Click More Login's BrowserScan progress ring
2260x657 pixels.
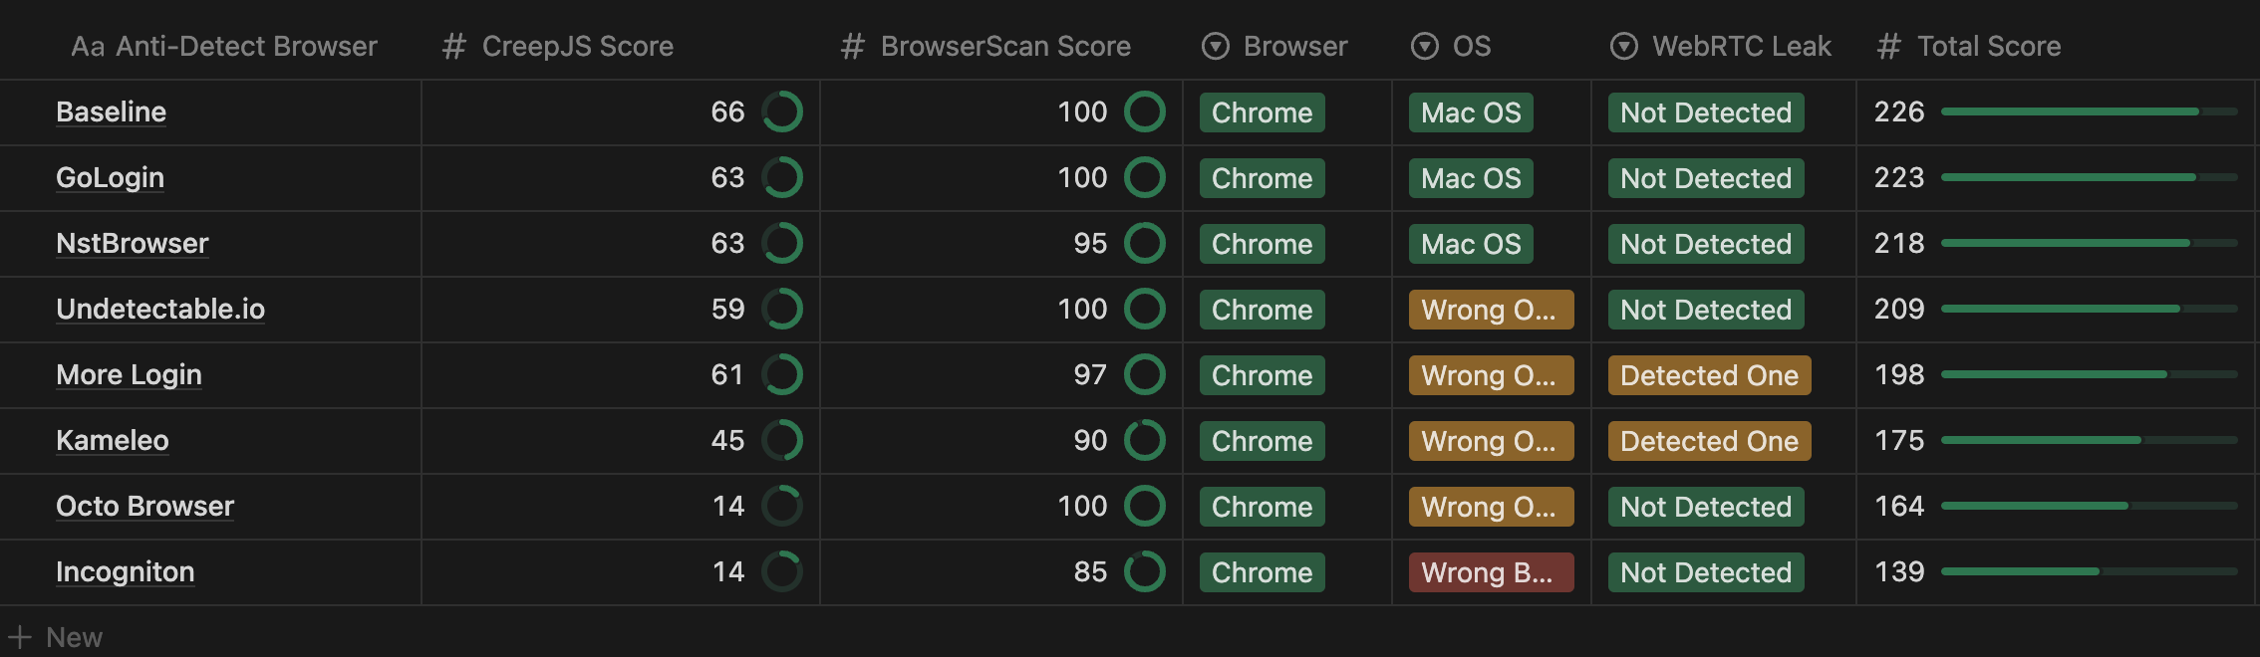click(x=1145, y=374)
